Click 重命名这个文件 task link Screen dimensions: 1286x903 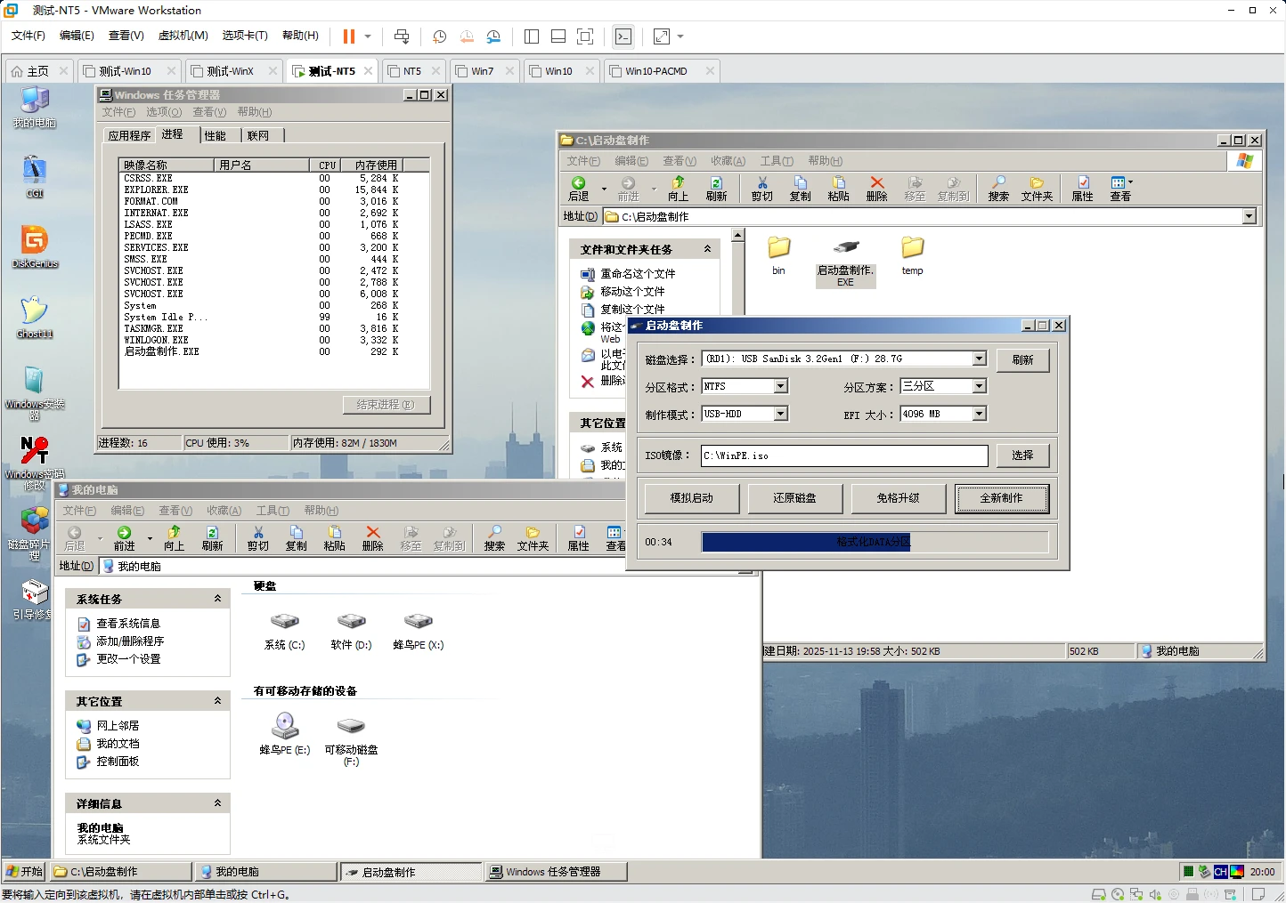point(638,274)
